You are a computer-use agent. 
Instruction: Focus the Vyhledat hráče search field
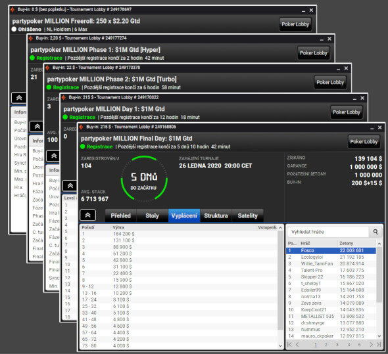[328, 232]
